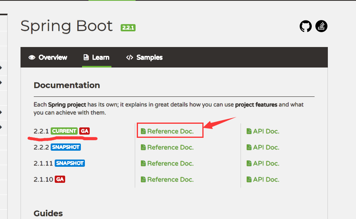Screen dimensions: 356x219
Task: Open the Stack Overflow icon link
Action: (321, 26)
